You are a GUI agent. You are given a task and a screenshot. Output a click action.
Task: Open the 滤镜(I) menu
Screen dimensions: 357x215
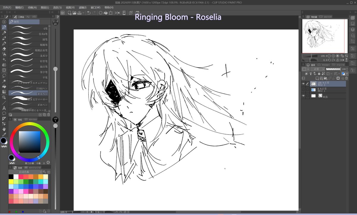83,7
